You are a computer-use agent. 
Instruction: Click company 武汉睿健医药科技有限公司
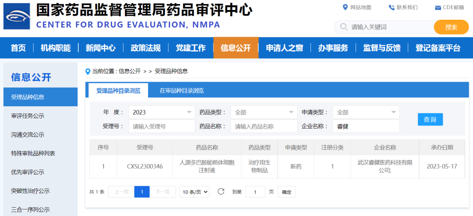pyautogui.click(x=385, y=166)
